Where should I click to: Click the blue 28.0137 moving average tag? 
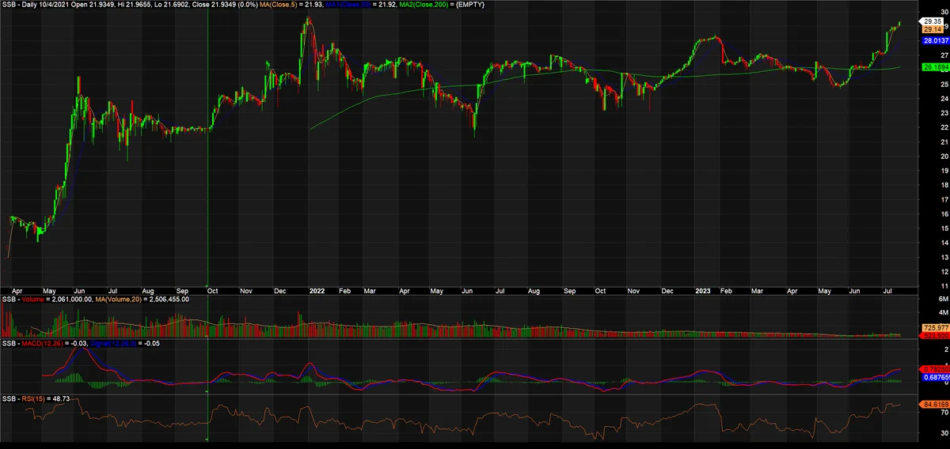pos(935,40)
